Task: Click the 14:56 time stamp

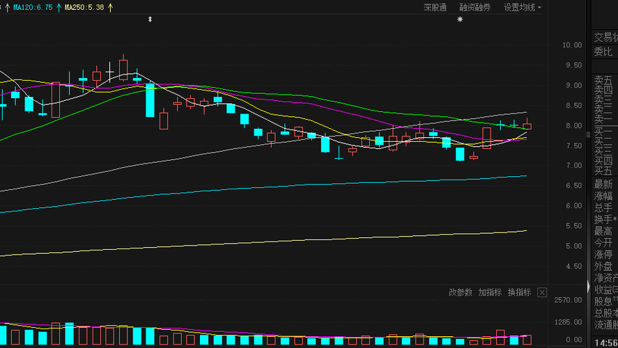Action: point(606,343)
